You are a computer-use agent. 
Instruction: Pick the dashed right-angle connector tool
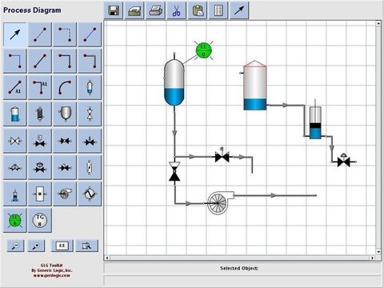click(x=65, y=34)
